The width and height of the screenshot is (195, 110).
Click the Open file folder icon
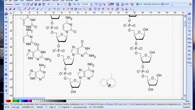32,4
